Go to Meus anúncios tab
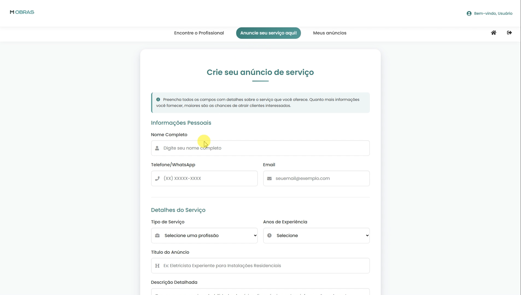The height and width of the screenshot is (295, 521). [329, 33]
